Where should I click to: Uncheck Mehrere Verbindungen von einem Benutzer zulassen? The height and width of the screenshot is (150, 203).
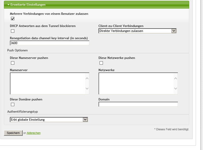coord(13,19)
